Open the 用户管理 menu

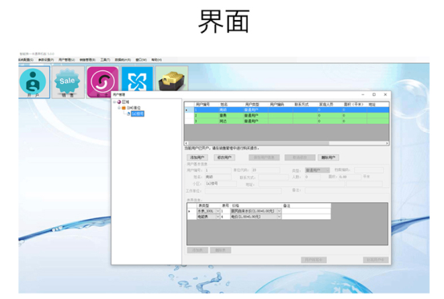pos(67,60)
